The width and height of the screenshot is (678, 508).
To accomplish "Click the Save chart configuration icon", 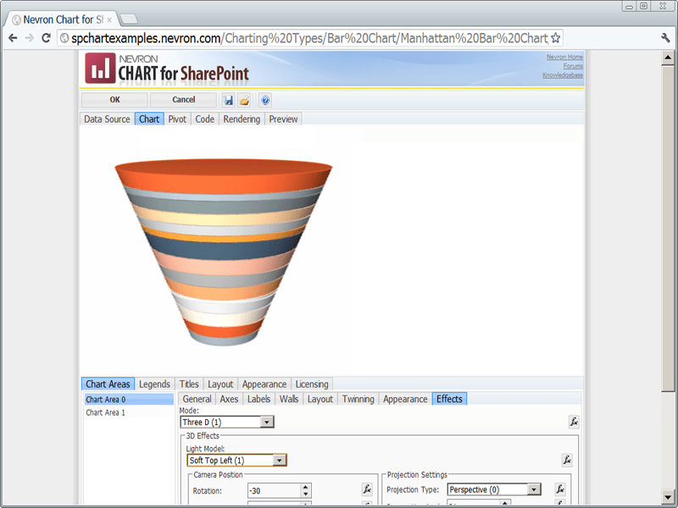I will tap(227, 100).
